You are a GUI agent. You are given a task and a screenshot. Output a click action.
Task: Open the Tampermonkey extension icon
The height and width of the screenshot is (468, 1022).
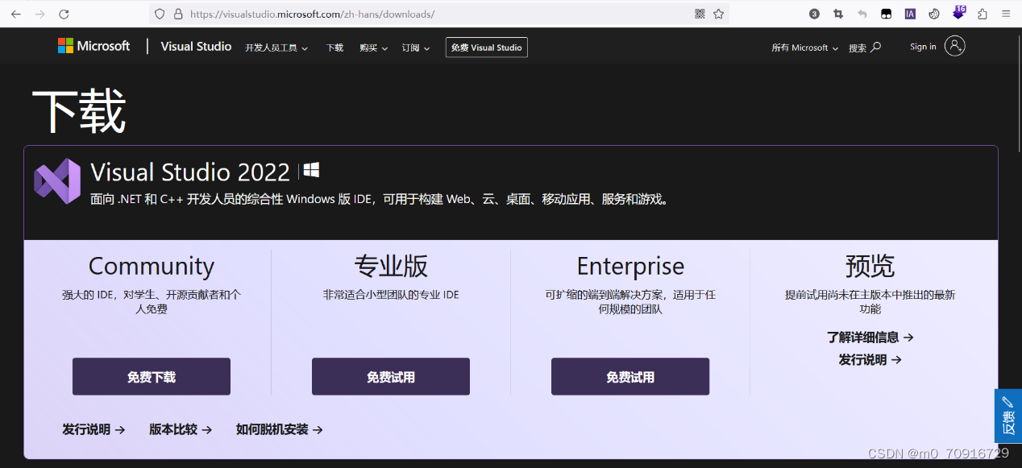pos(886,14)
